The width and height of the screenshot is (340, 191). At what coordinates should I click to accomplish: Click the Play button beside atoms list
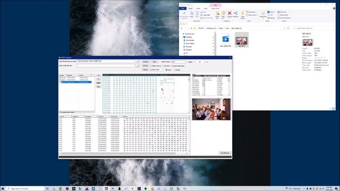coord(98,86)
